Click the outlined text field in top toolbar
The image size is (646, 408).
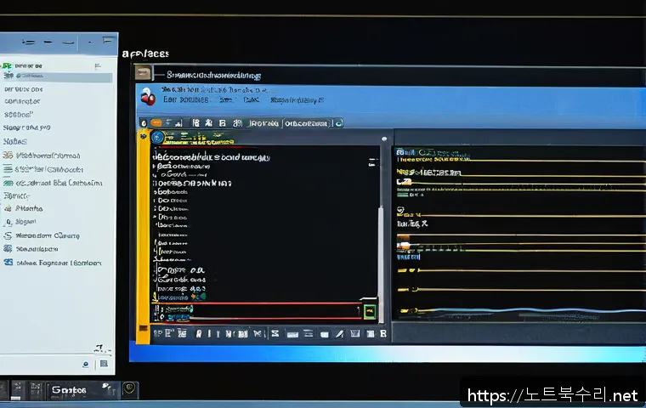pos(307,122)
